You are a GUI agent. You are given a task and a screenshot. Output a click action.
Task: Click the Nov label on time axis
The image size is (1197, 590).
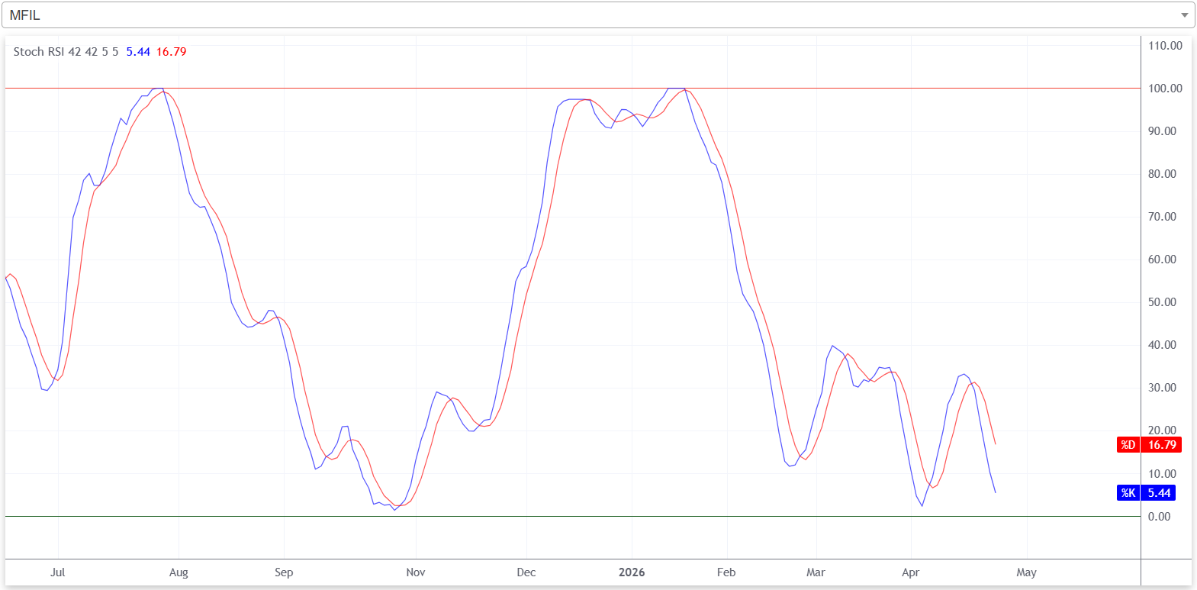[x=416, y=572]
